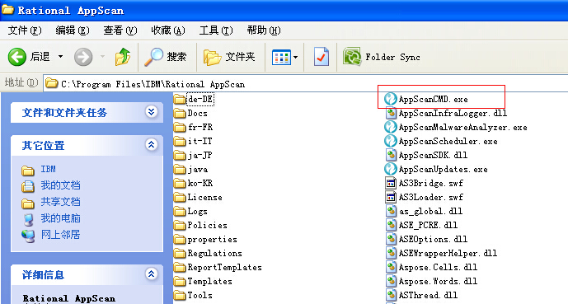The width and height of the screenshot is (568, 304).
Task: Go to IBM folder link
Action: pos(48,169)
